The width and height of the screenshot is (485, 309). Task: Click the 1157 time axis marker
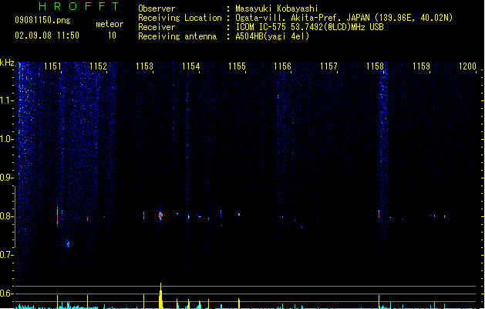point(328,66)
